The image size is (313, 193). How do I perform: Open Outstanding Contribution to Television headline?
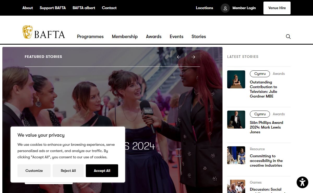[263, 89]
